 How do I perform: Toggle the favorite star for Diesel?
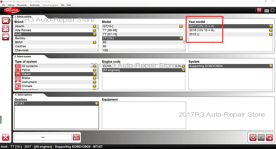[x=94, y=74]
